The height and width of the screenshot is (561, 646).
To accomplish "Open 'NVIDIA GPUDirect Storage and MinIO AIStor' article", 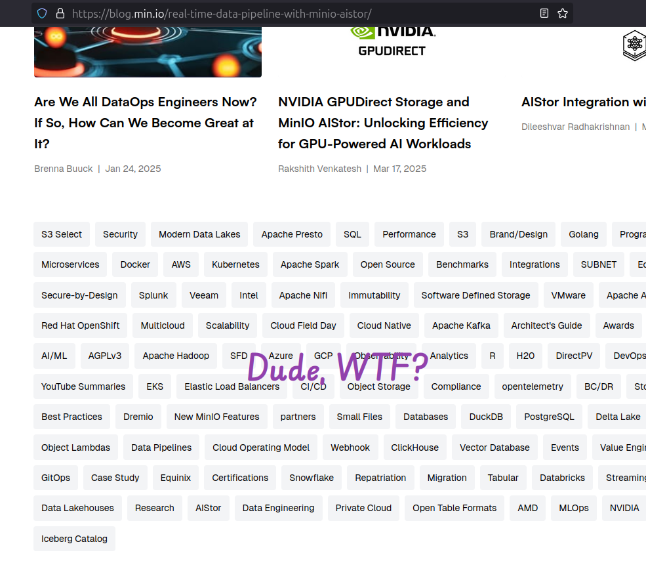I will 383,123.
